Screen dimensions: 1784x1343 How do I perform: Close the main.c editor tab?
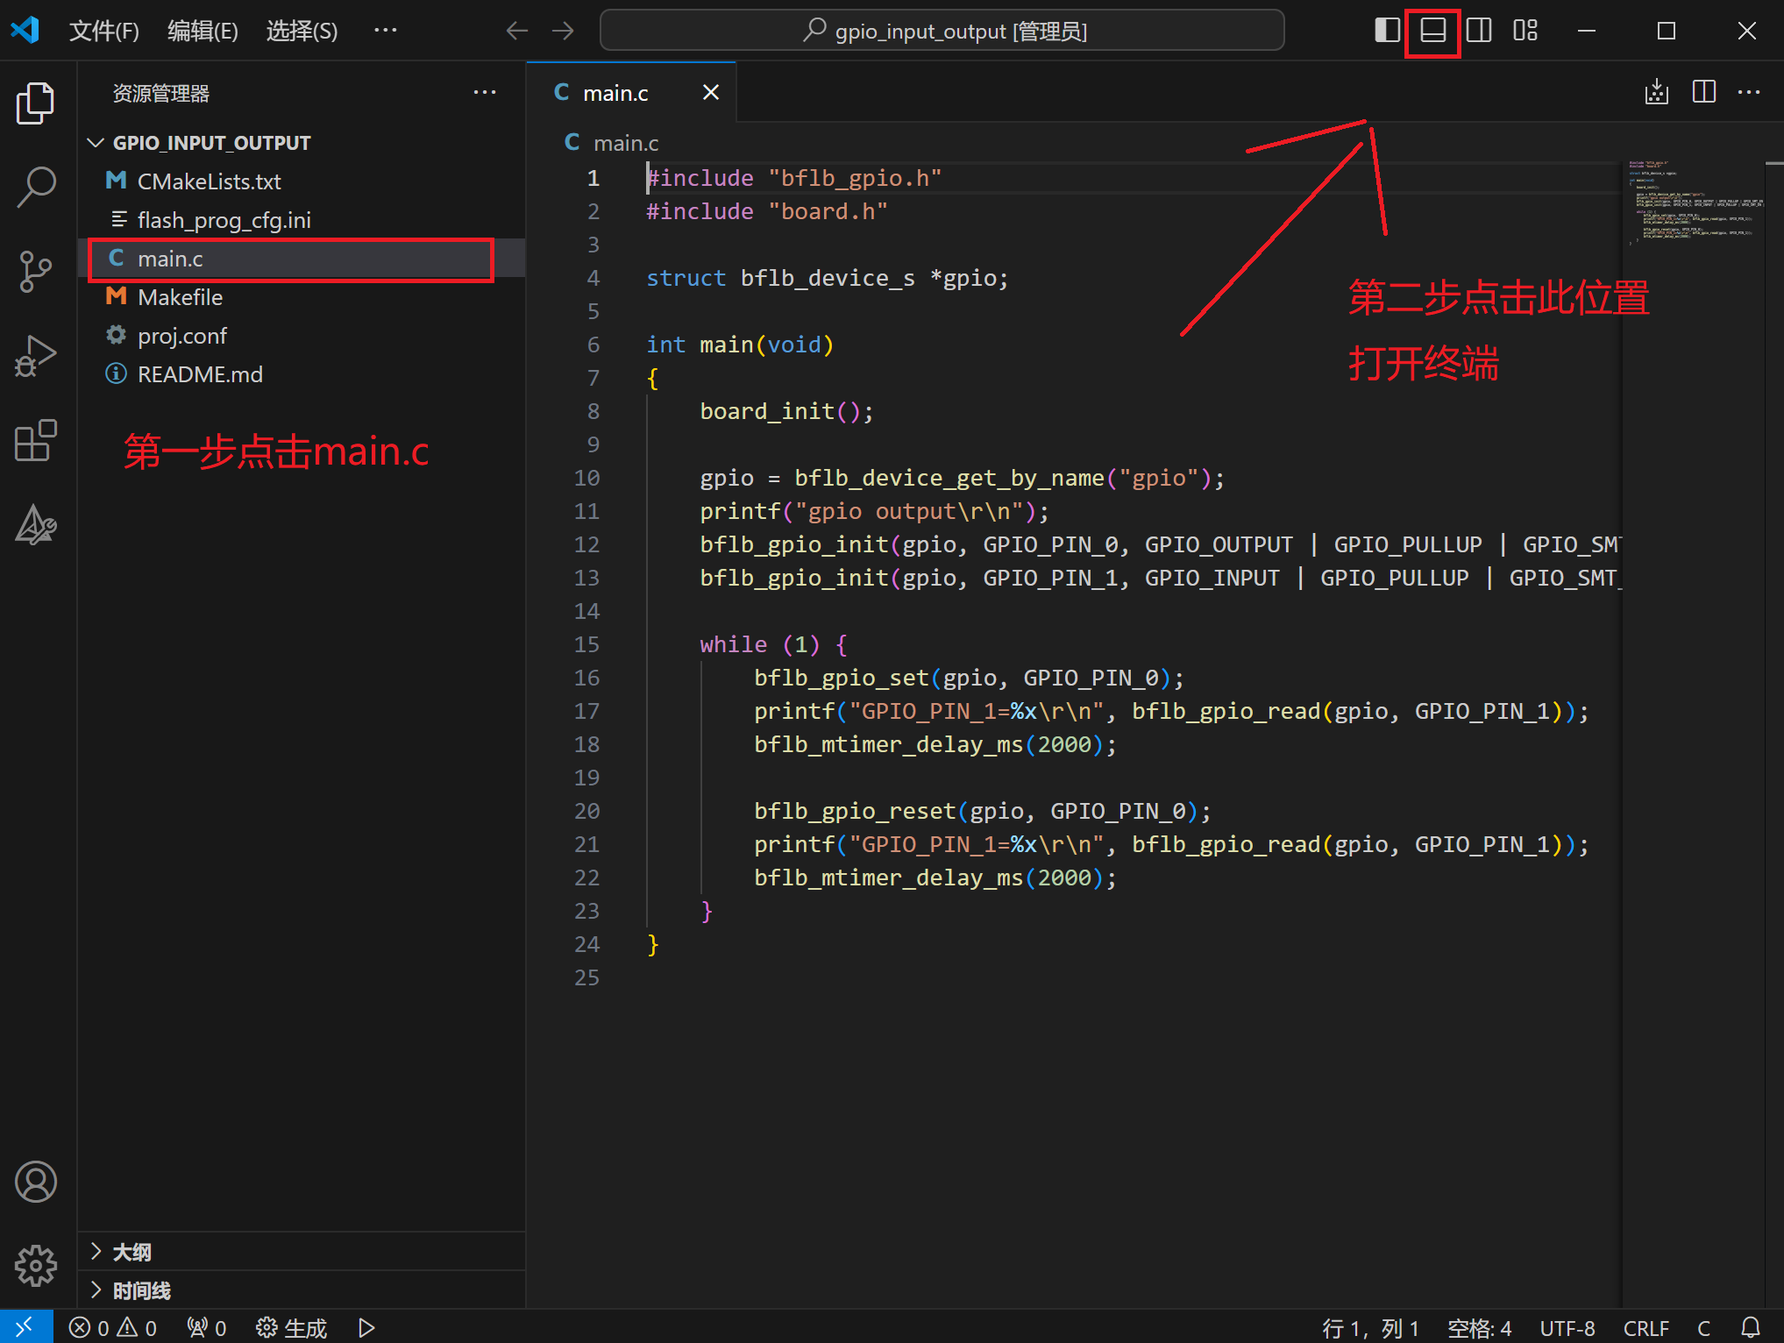(x=711, y=92)
